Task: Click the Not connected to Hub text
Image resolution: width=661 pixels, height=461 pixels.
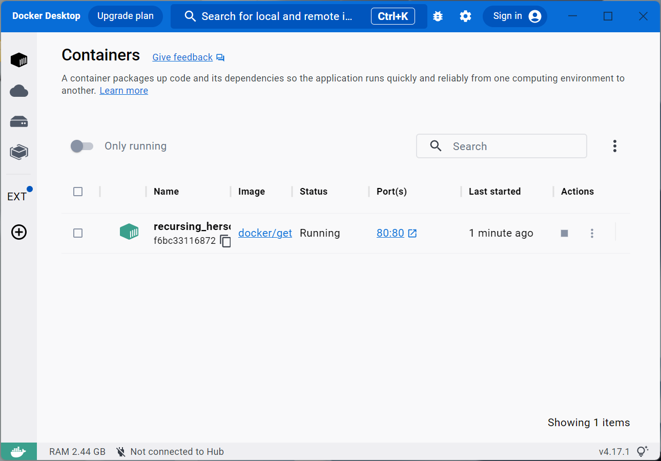Action: [x=177, y=452]
